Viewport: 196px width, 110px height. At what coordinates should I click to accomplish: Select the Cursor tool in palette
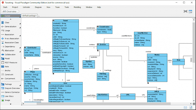pos(11,16)
